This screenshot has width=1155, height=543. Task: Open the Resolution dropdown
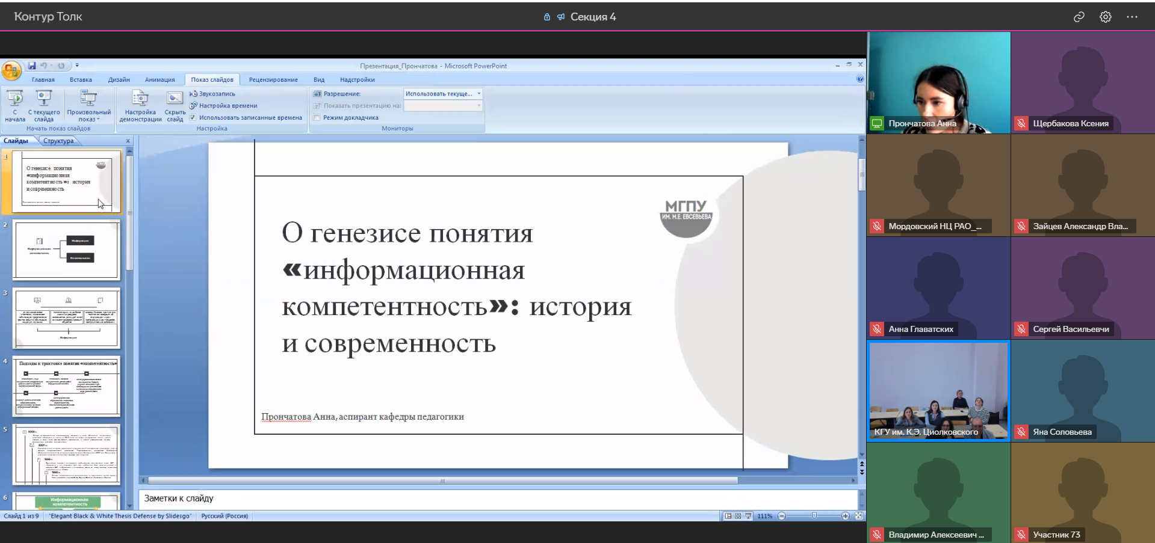pyautogui.click(x=443, y=94)
